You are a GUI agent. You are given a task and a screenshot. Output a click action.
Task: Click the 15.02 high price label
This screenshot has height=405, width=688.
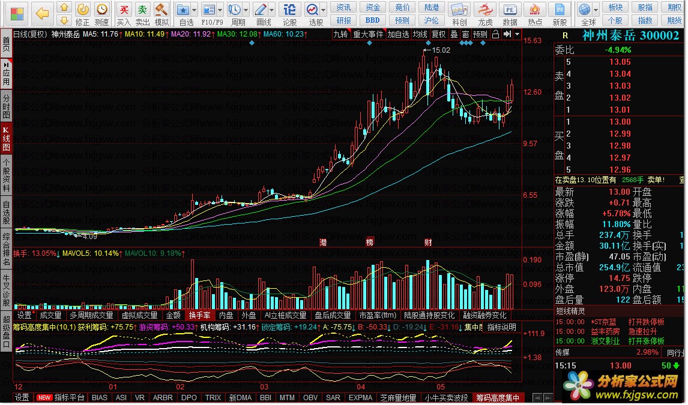(x=441, y=50)
